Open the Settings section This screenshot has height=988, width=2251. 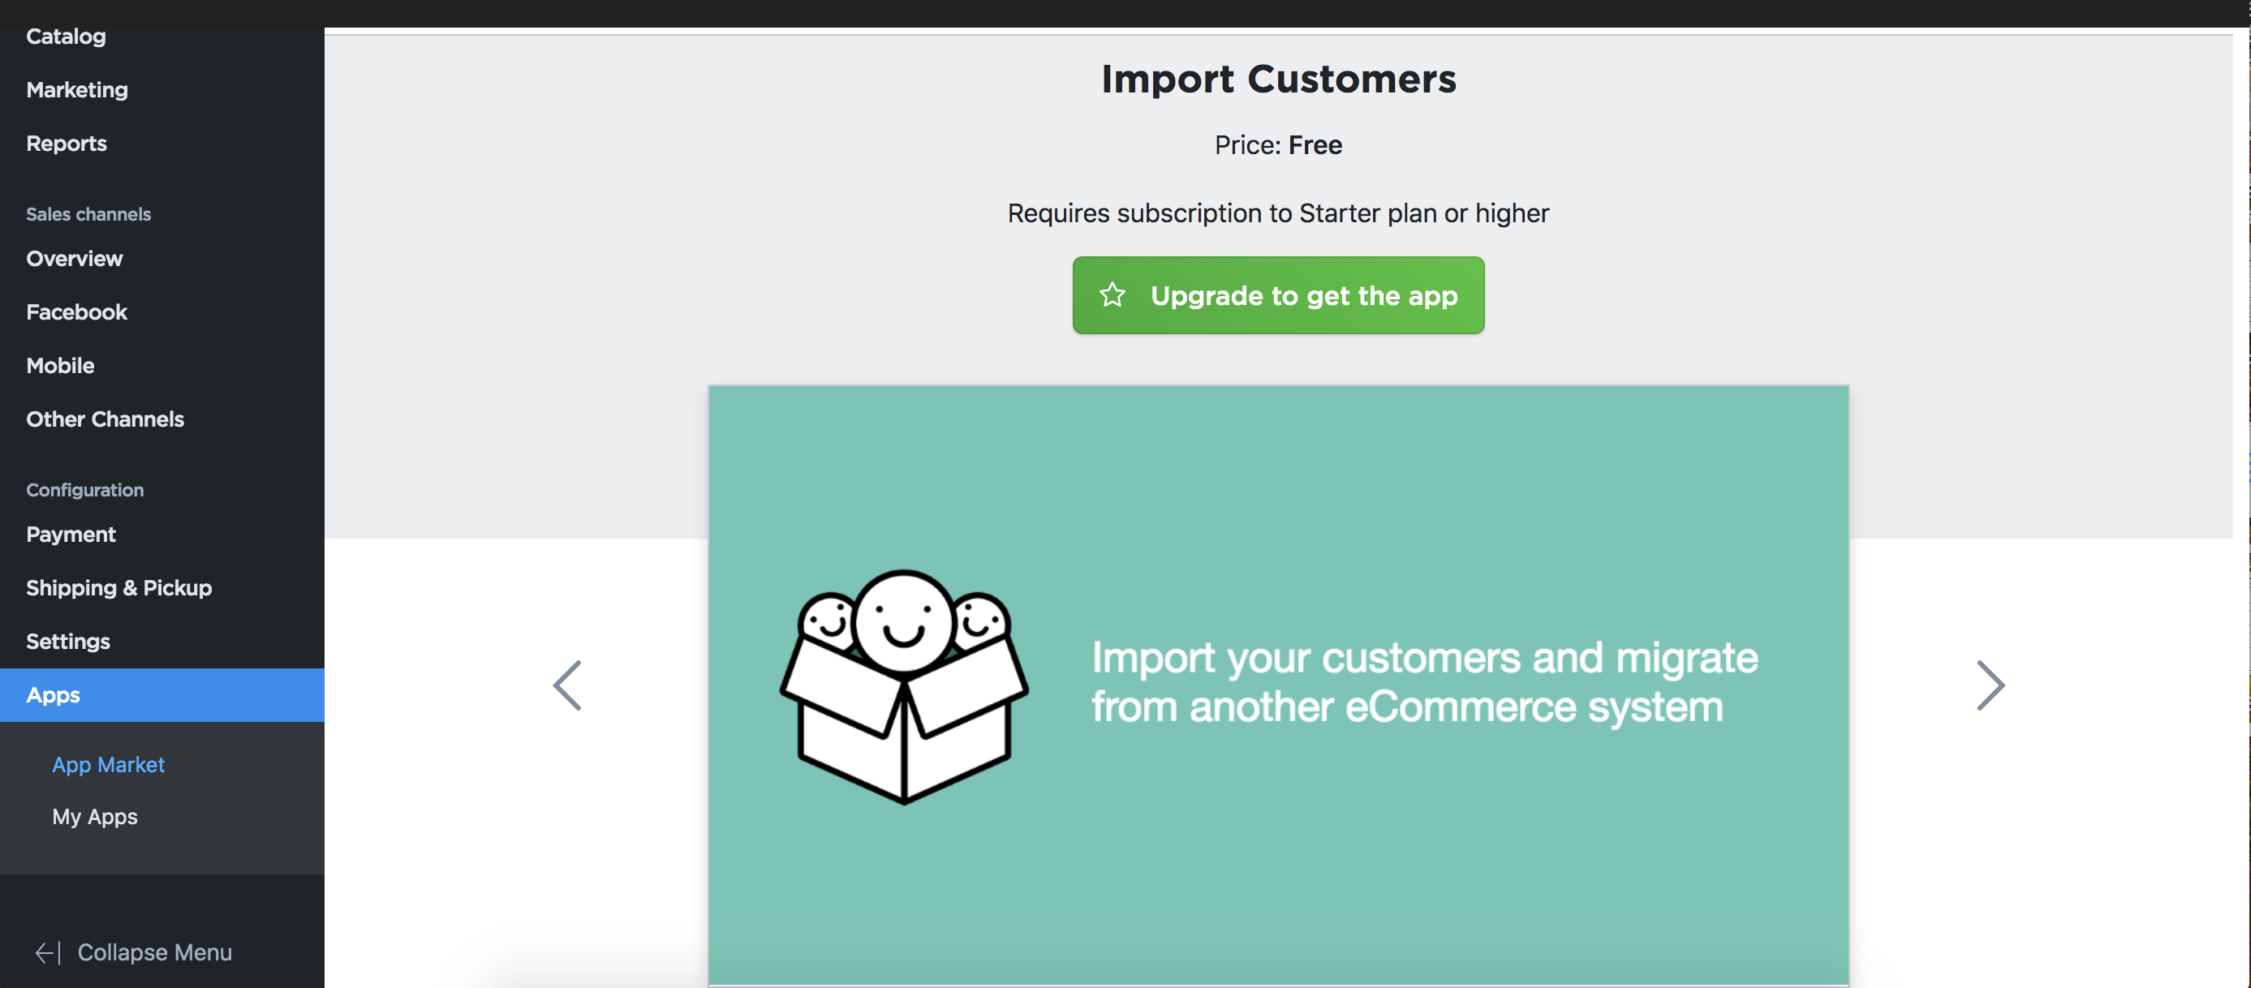pos(68,641)
